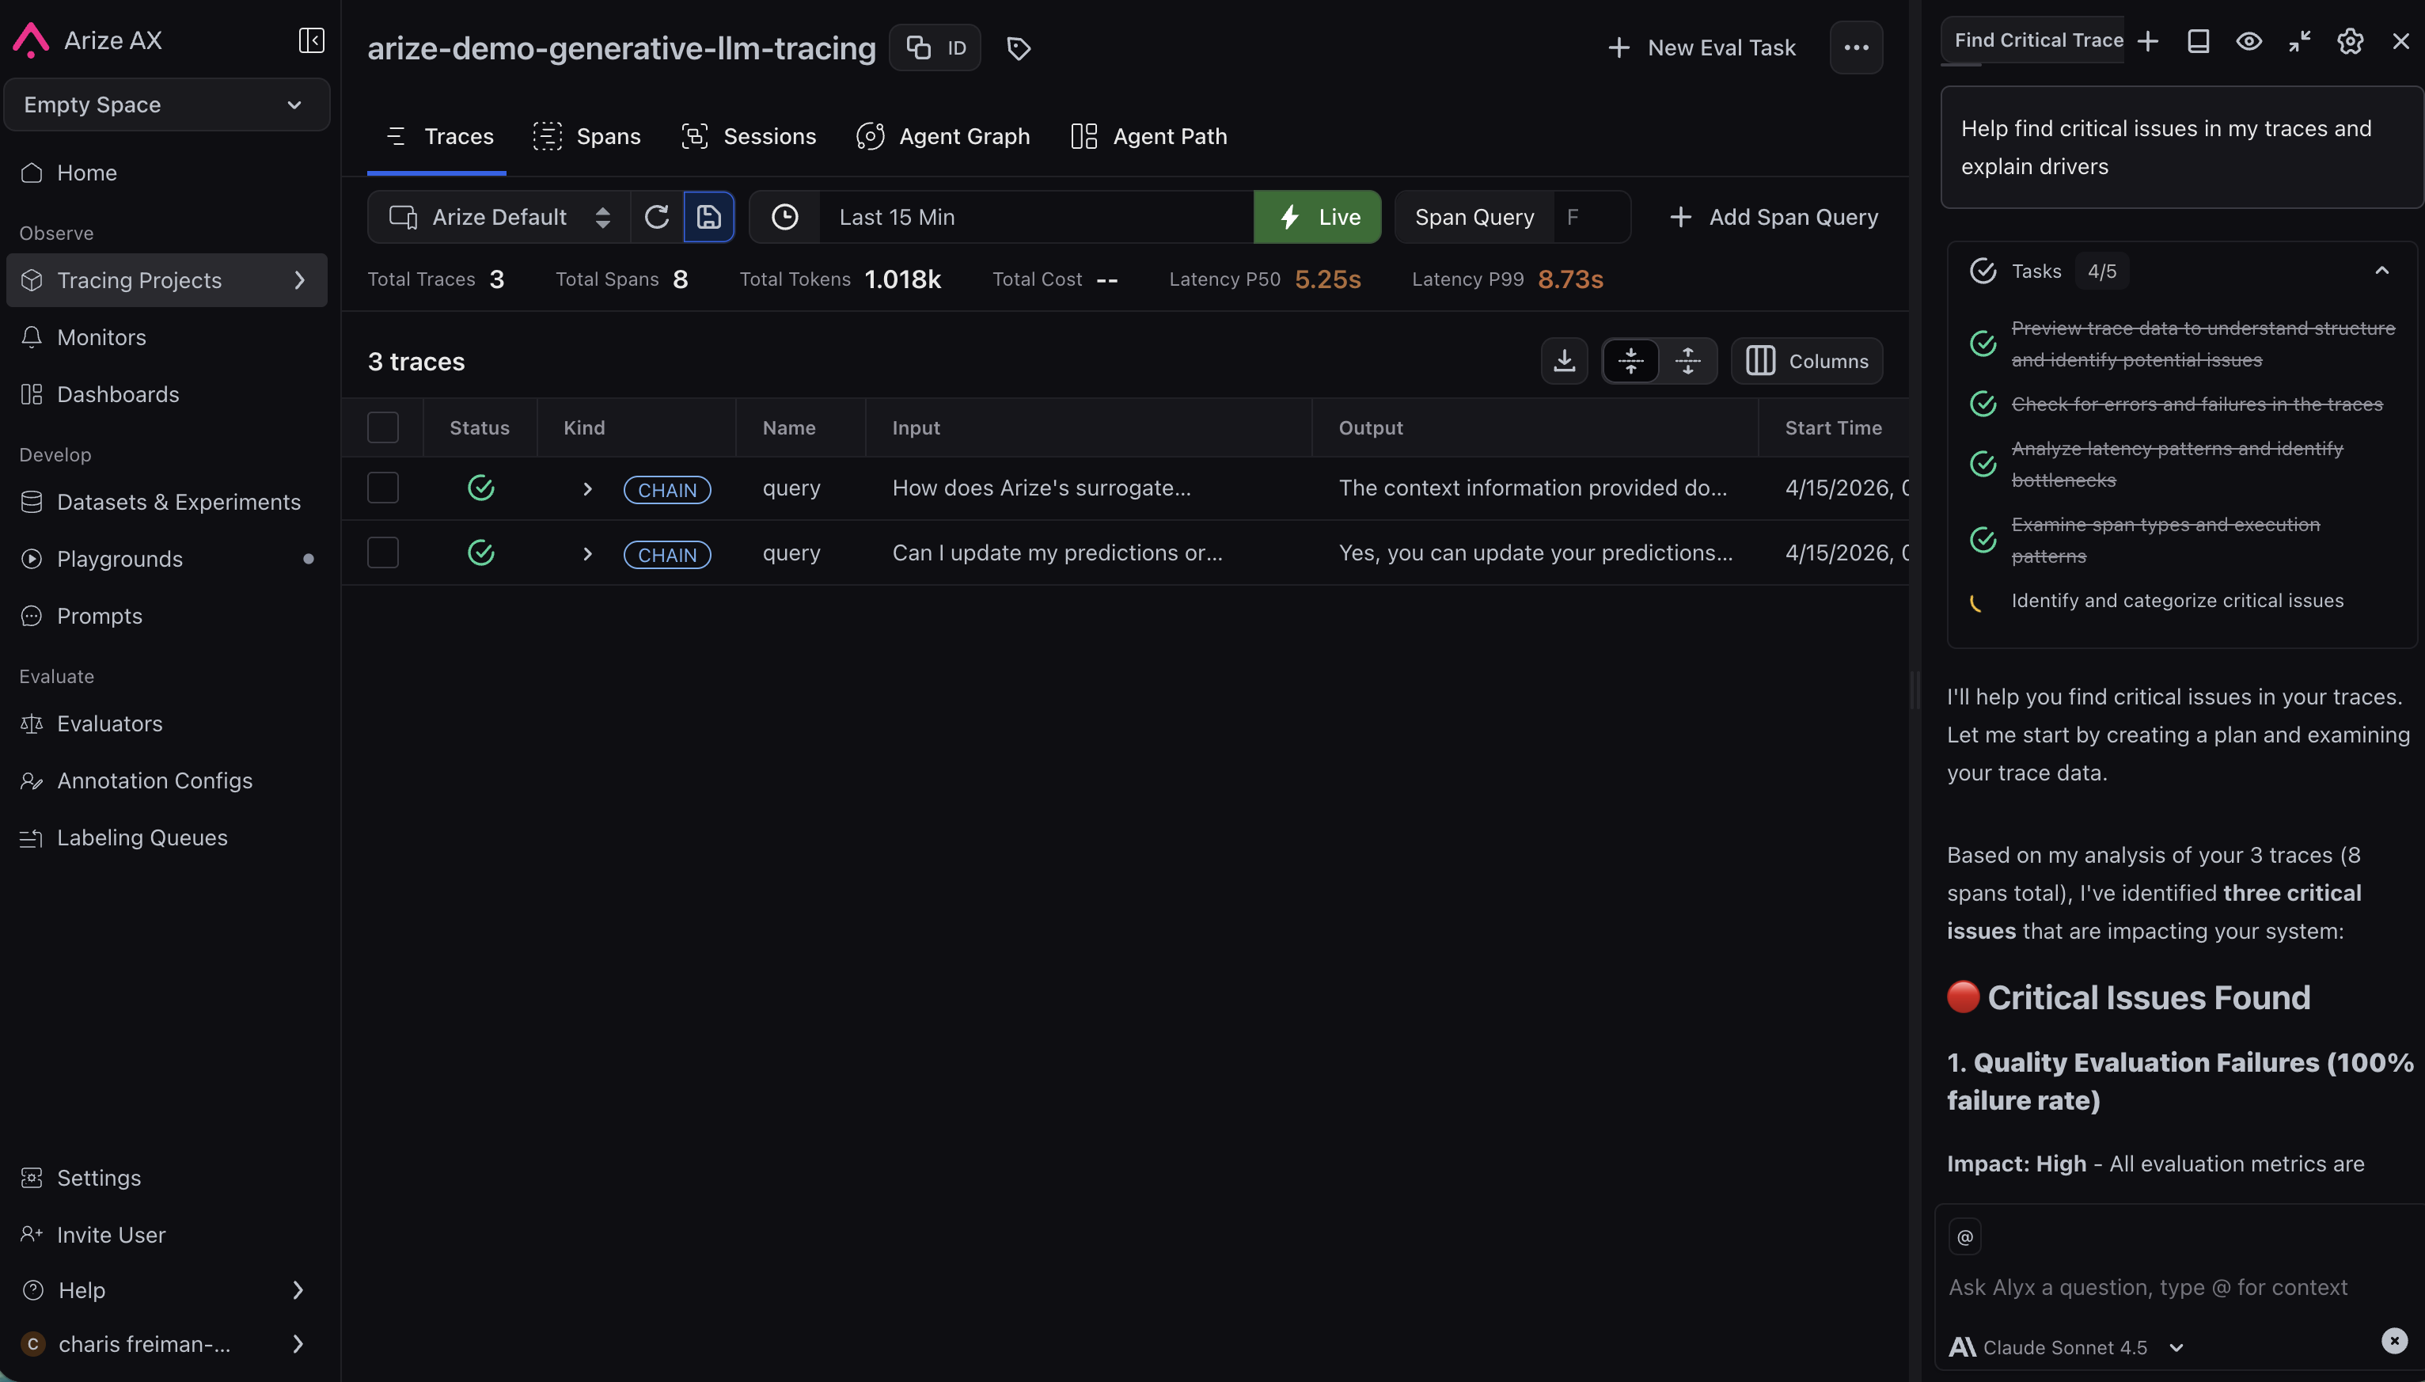Viewport: 2425px width, 1382px height.
Task: Switch to compact row height
Action: tap(1630, 361)
